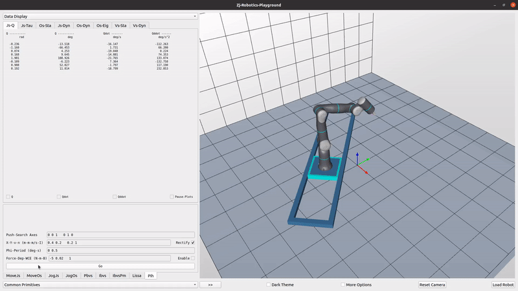518x291 pixels.
Task: Click the robot arm base platform
Action: click(322, 168)
